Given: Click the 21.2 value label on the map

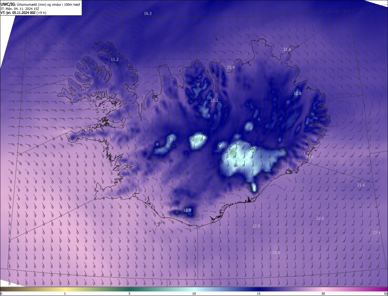Looking at the screenshot, I should point(214,100).
